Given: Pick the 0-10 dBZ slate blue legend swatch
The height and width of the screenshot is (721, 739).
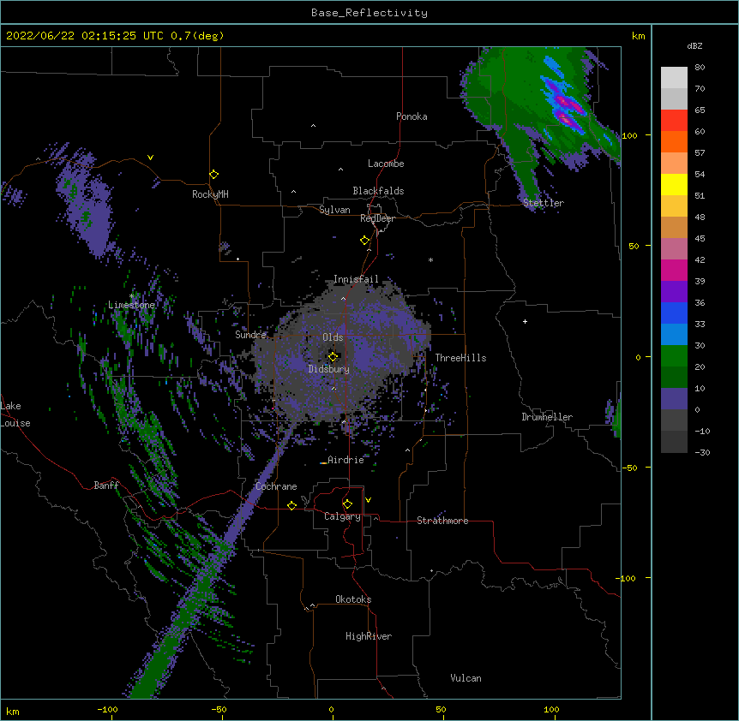Looking at the screenshot, I should (674, 399).
